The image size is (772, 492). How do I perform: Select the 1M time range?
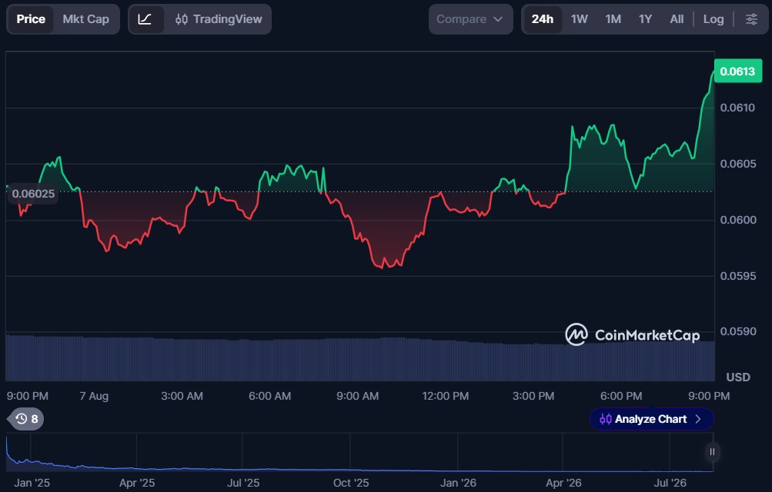(x=613, y=19)
